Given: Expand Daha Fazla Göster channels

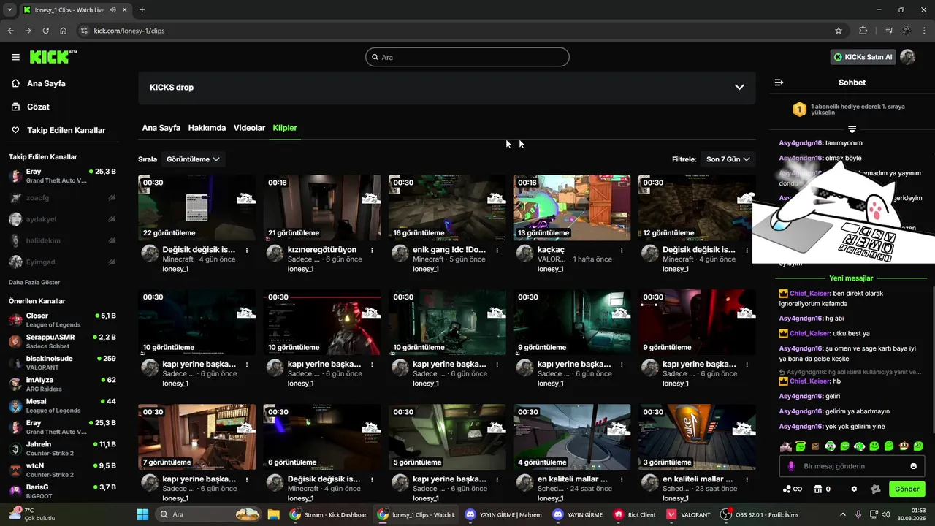Looking at the screenshot, I should pyautogui.click(x=34, y=282).
